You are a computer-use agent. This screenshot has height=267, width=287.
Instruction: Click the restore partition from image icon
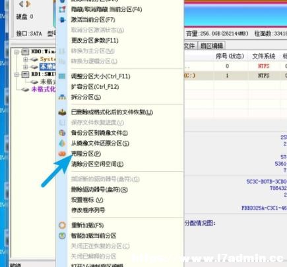pyautogui.click(x=62, y=143)
